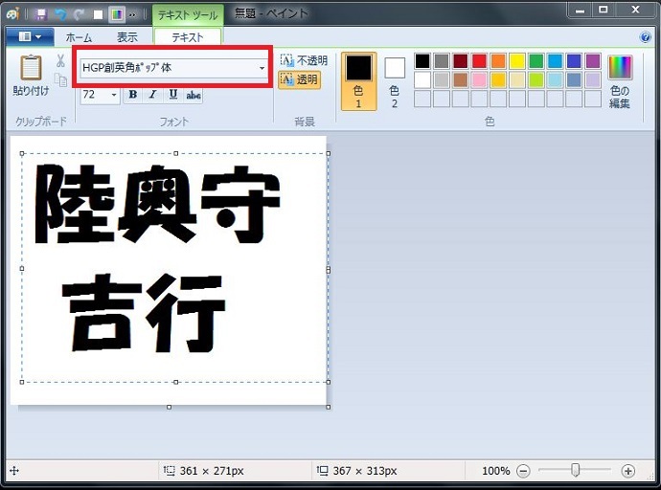This screenshot has width=661, height=490.
Task: Pick the orange color swatch
Action: (x=498, y=61)
